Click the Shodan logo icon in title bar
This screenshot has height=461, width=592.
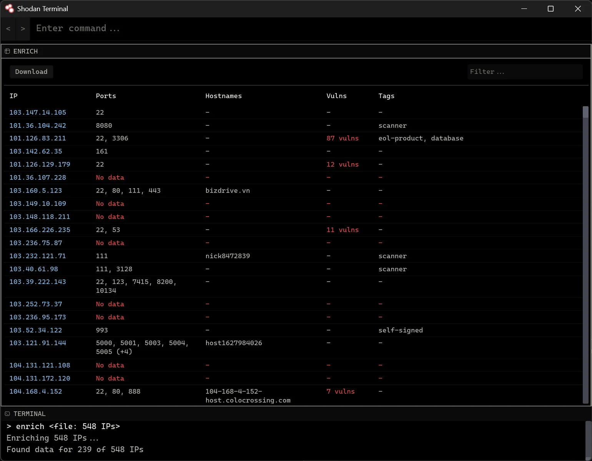(x=9, y=8)
